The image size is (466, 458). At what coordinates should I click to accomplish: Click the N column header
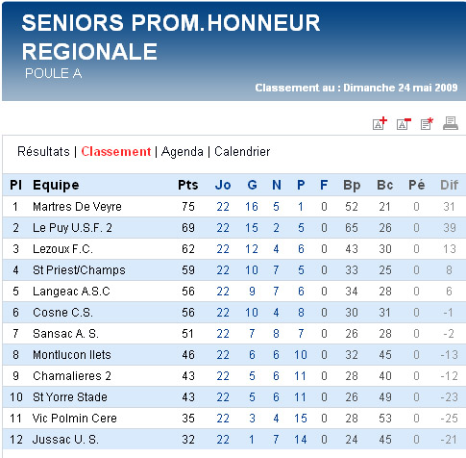tap(277, 185)
